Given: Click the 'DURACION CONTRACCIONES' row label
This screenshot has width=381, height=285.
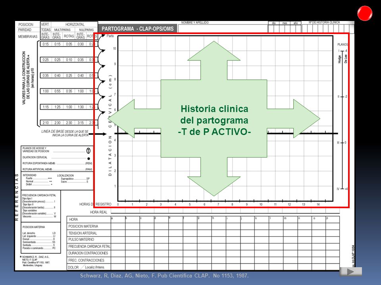Looking at the screenshot, I should coord(88,253).
